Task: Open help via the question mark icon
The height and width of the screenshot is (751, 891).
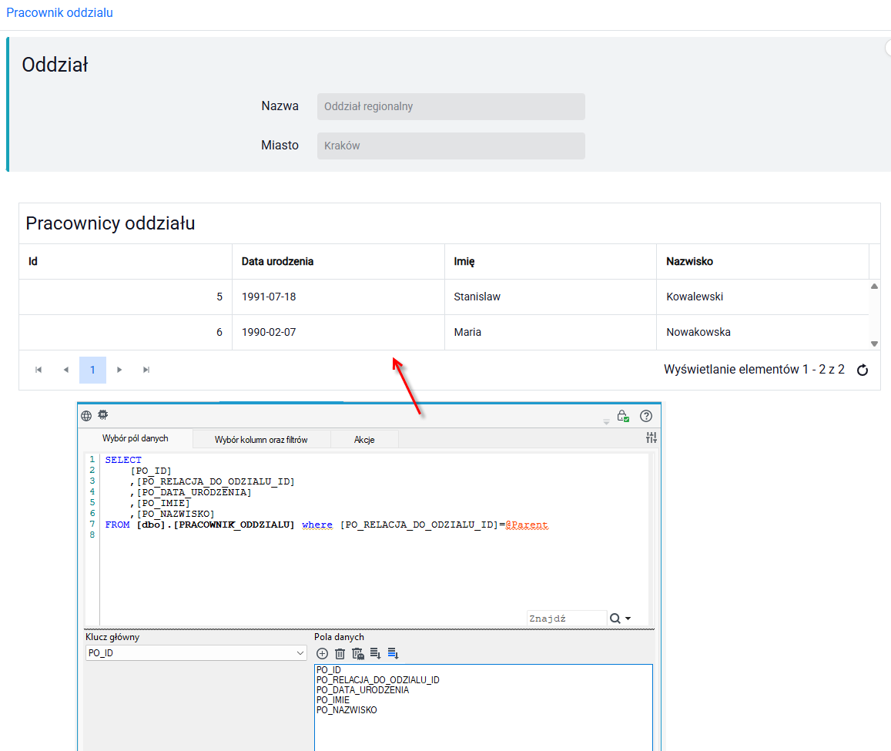Action: tap(646, 416)
